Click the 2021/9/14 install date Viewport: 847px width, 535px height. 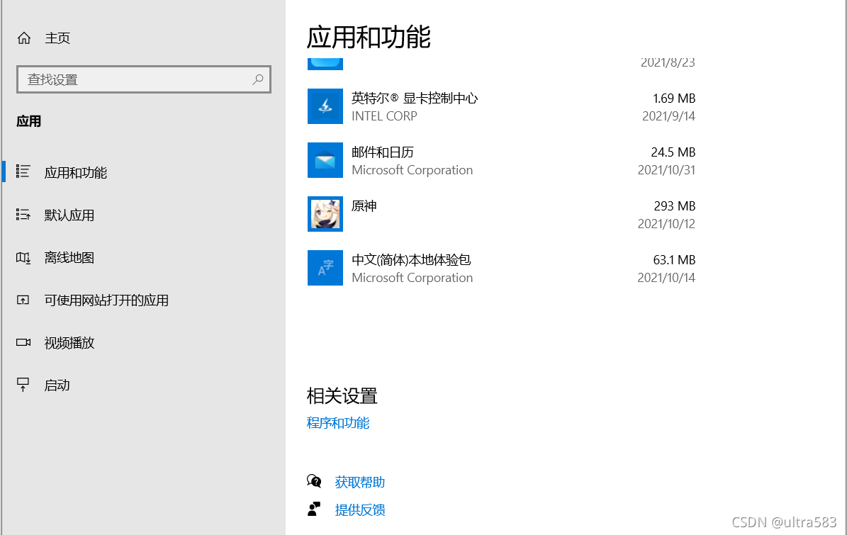(669, 116)
